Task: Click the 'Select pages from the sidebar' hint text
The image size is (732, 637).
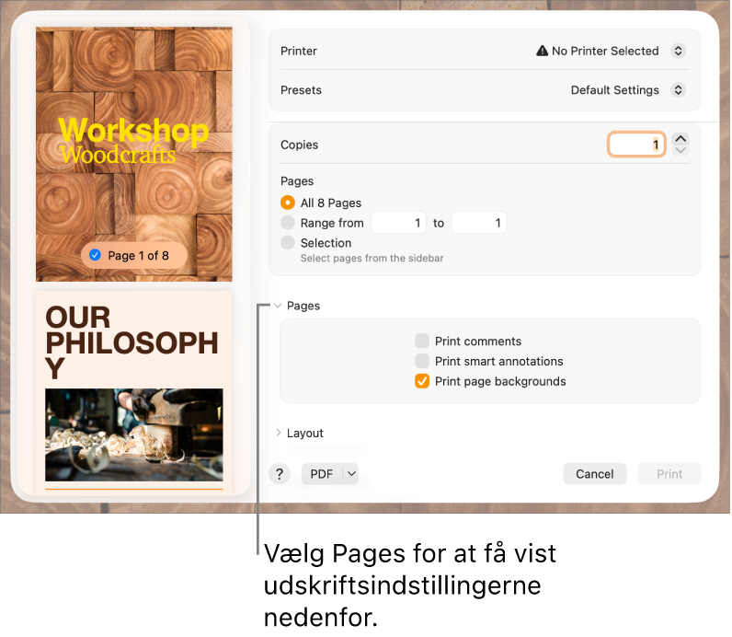Action: 372,259
